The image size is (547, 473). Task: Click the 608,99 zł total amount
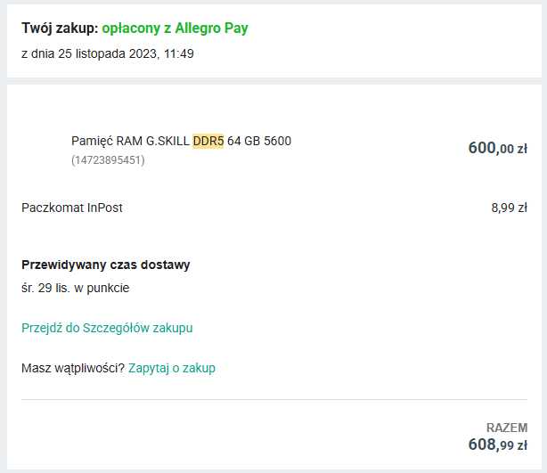click(x=497, y=444)
